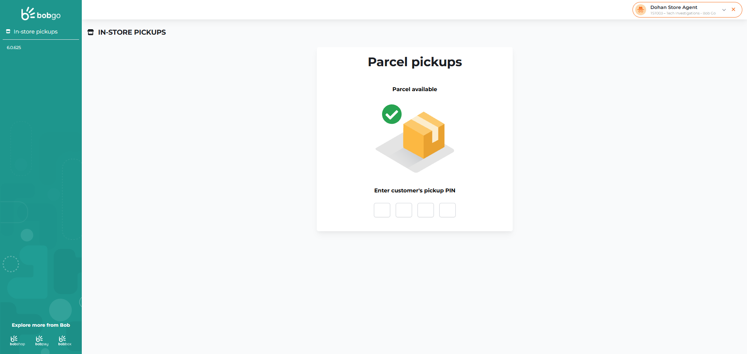Image resolution: width=747 pixels, height=354 pixels.
Task: Click the Explore more from Bob text
Action: click(41, 325)
